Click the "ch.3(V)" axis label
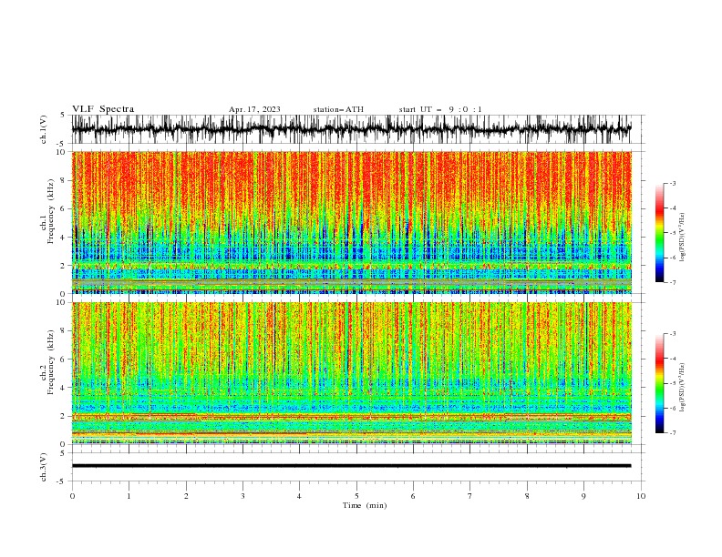The height and width of the screenshot is (557, 722). click(x=44, y=467)
